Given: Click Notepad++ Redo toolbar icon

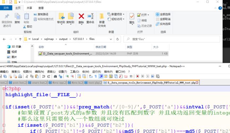Looking at the screenshot, I should coord(49,76).
